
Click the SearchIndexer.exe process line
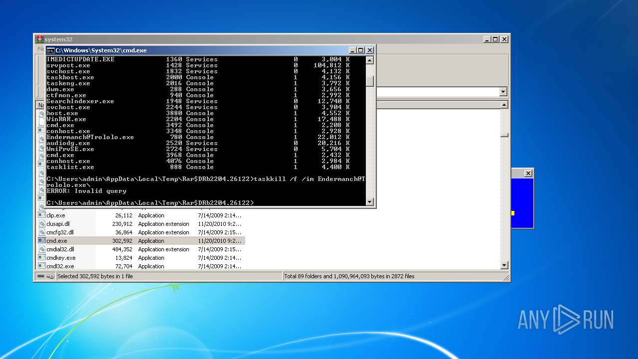coord(198,101)
